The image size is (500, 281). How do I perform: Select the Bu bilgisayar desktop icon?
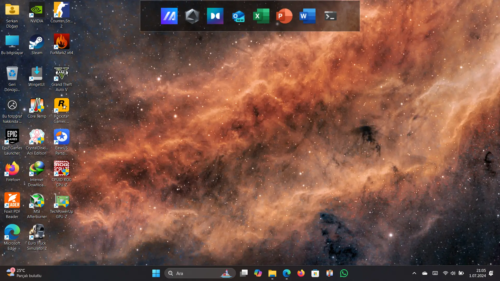point(12,45)
